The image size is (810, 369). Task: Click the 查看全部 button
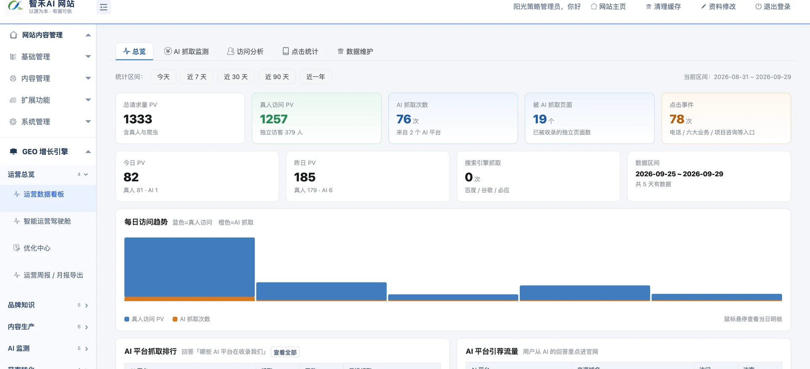285,352
